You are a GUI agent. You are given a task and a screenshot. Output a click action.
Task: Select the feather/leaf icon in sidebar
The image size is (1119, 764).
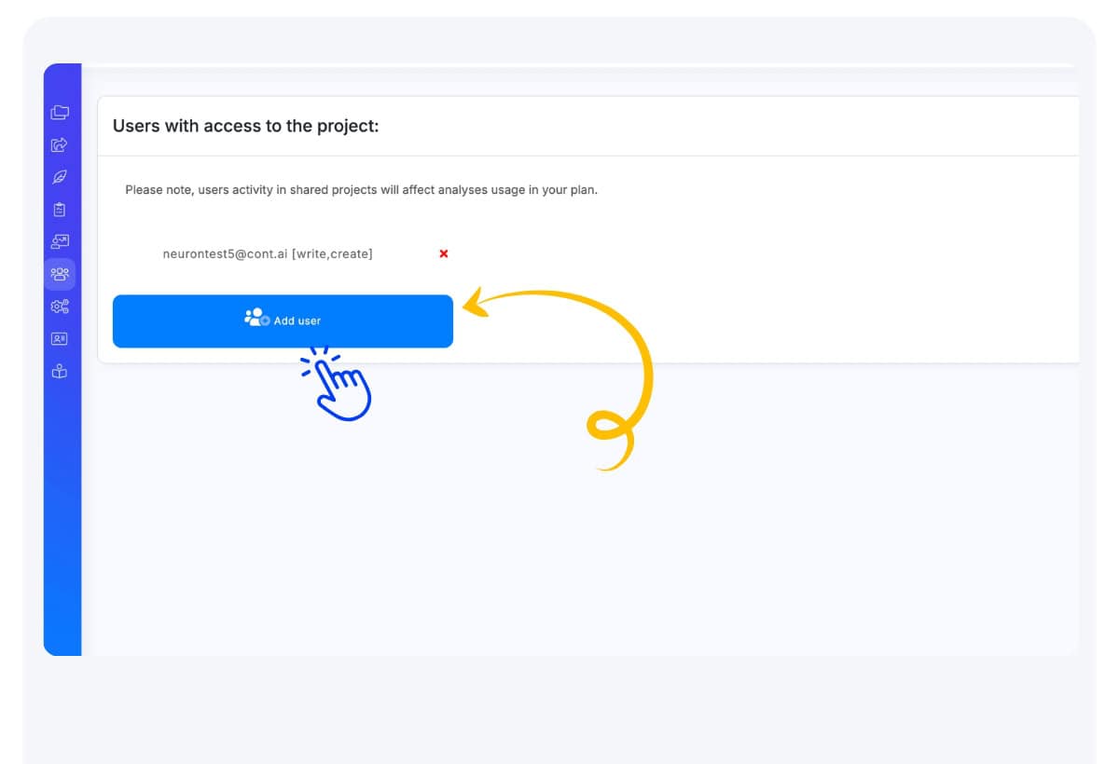click(60, 177)
